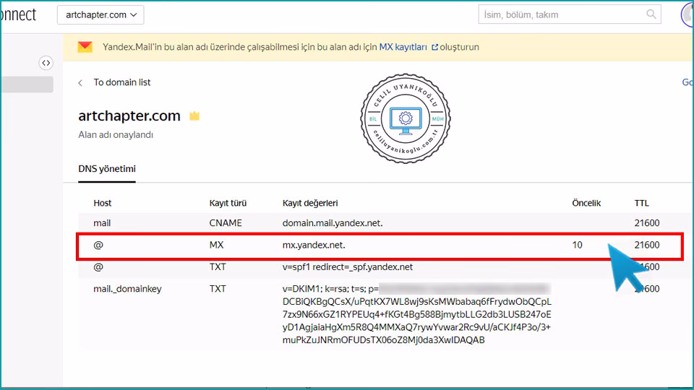Select the DNS yönetimi tab
Image resolution: width=694 pixels, height=390 pixels.
point(107,169)
